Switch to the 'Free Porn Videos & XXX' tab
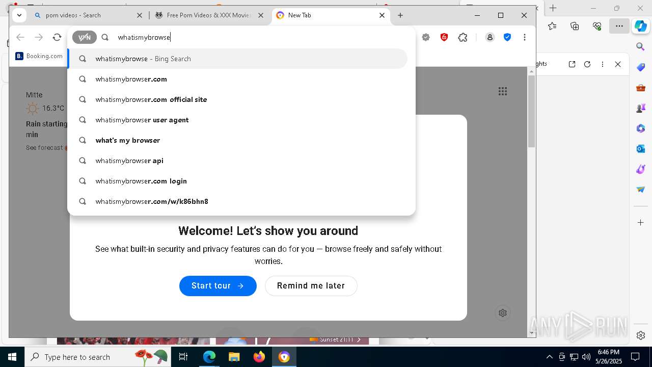 (209, 15)
